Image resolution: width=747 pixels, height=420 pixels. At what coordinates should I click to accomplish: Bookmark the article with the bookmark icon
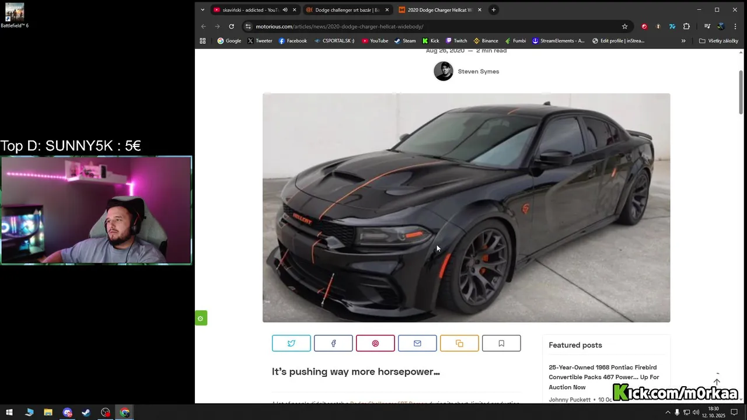pos(501,344)
